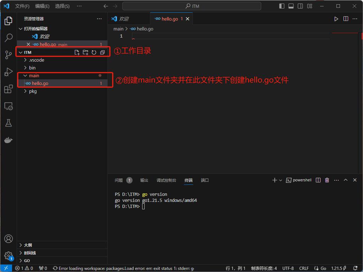Open remote window indicator in status bar
363x272 pixels.
pyautogui.click(x=6, y=268)
